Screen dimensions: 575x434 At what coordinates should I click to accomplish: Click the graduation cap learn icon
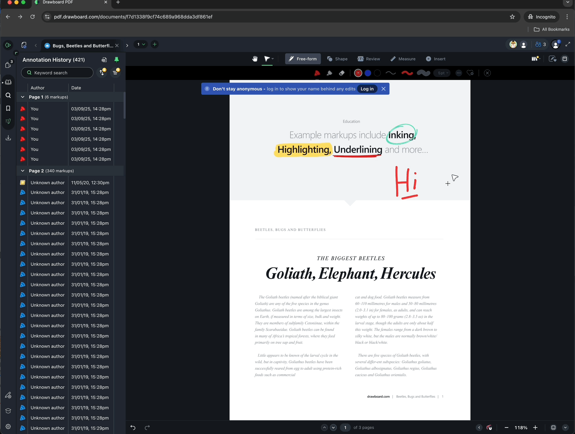[x=8, y=411]
